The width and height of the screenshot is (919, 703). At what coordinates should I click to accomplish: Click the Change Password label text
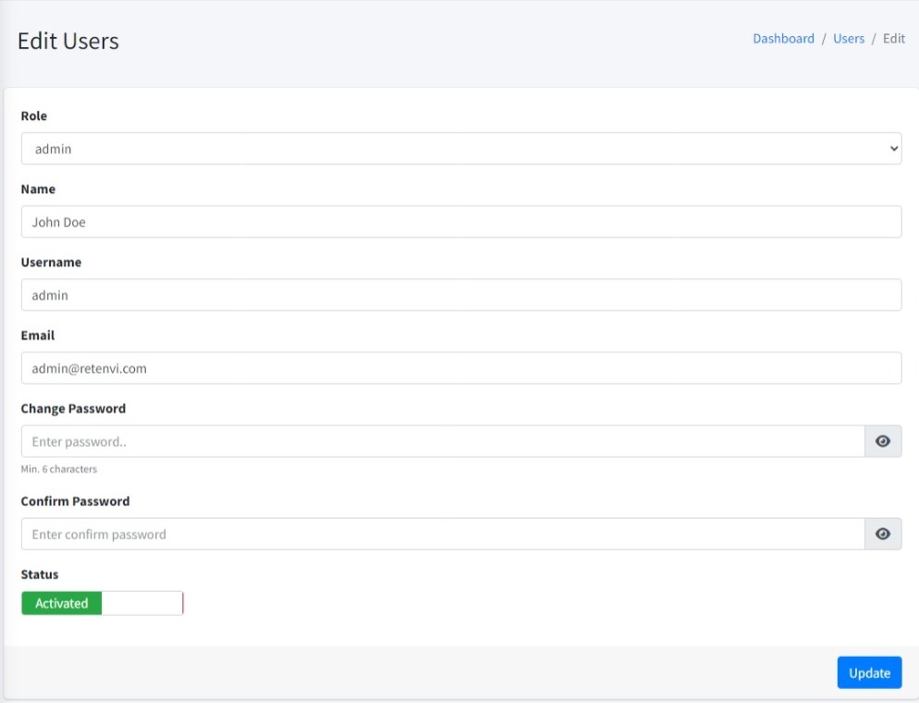pos(73,409)
